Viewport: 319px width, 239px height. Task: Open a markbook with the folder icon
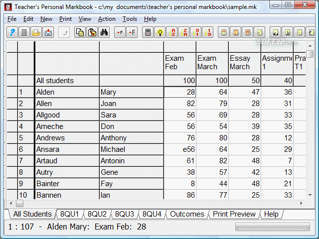(x=36, y=32)
